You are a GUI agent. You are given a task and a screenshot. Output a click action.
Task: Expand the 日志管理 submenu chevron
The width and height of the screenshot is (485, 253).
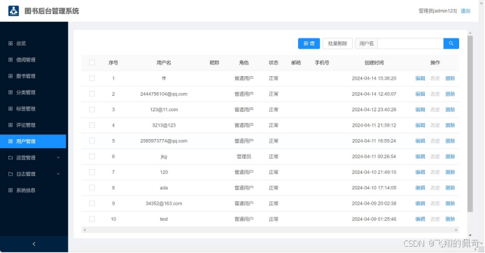pos(58,174)
